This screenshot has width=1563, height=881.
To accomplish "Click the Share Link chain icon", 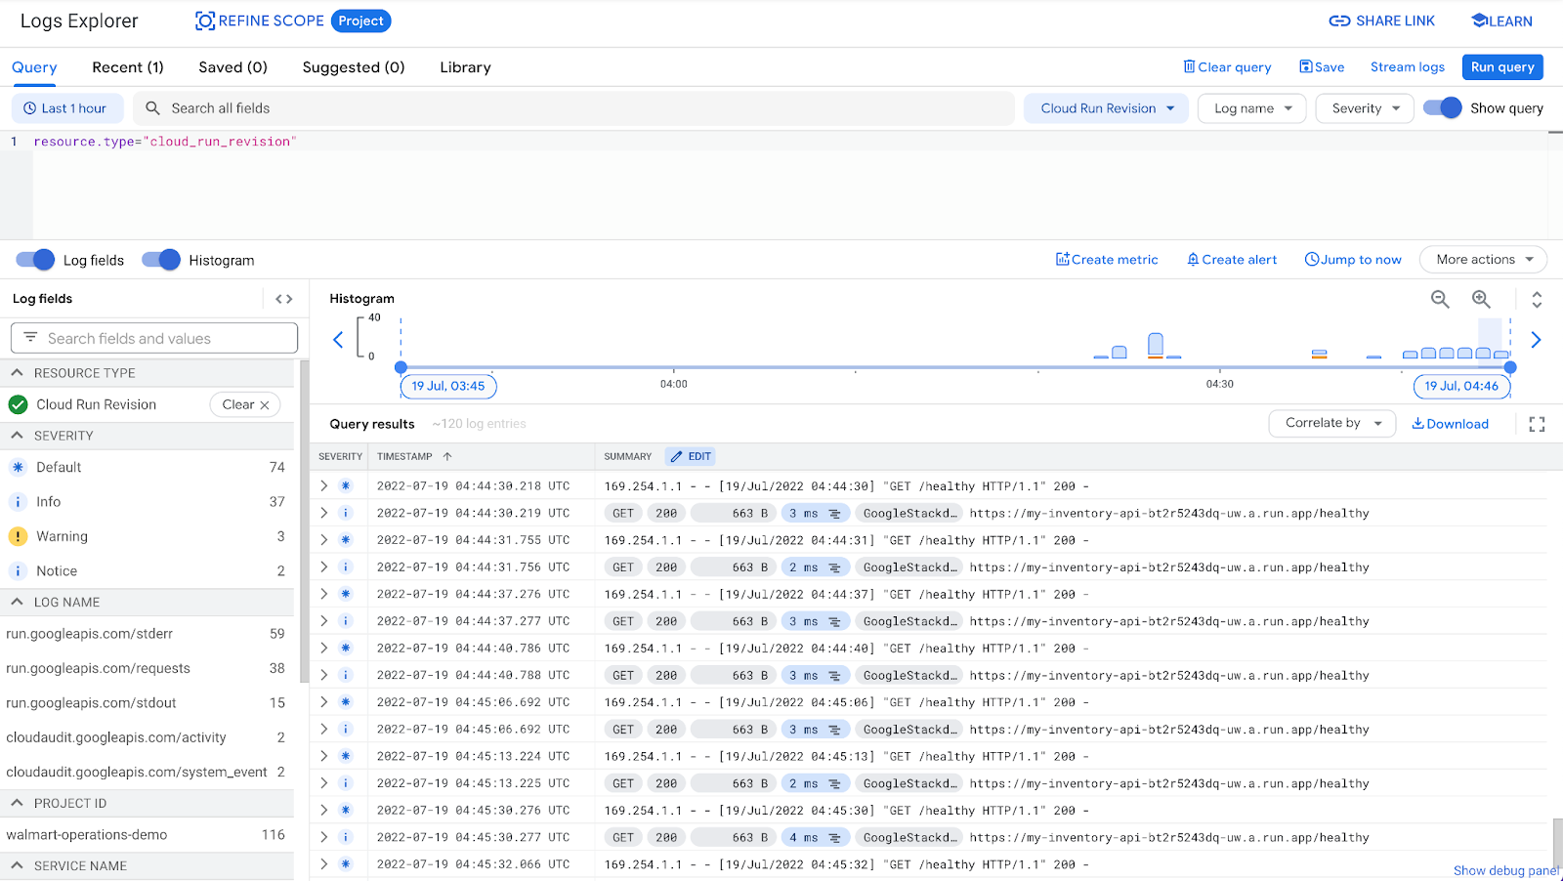I will click(x=1339, y=21).
